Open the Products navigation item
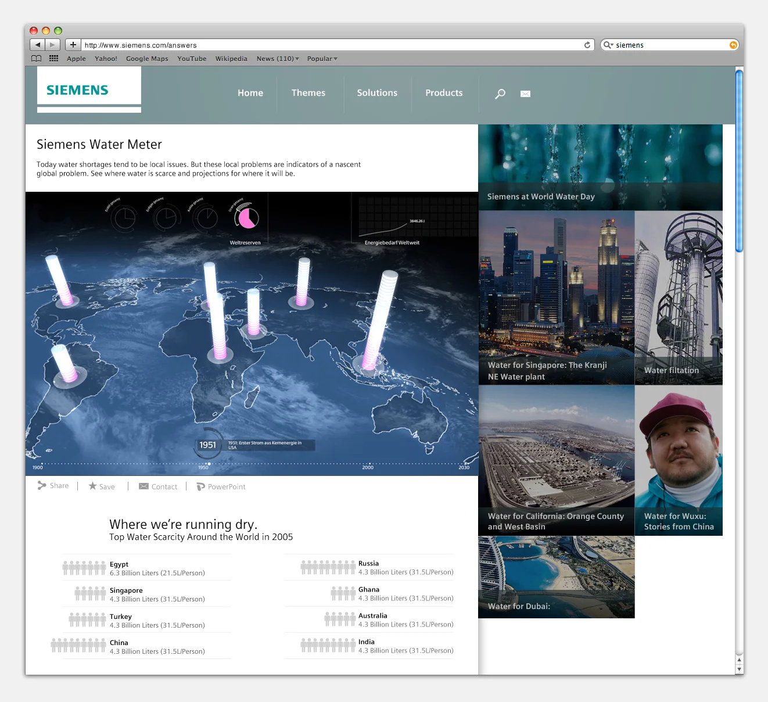The height and width of the screenshot is (702, 768). tap(444, 93)
